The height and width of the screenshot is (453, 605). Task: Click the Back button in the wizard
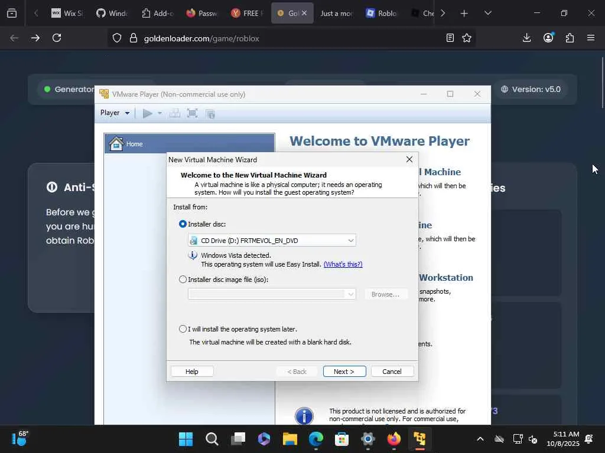(297, 372)
